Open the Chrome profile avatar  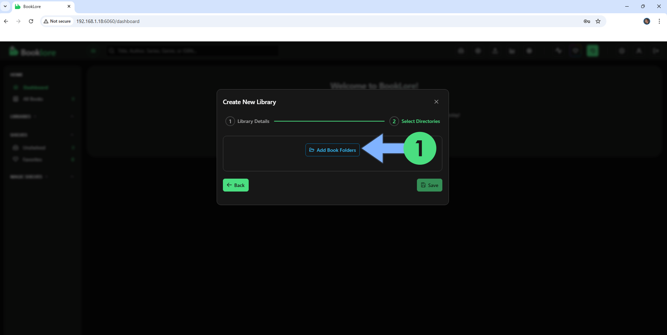click(646, 21)
